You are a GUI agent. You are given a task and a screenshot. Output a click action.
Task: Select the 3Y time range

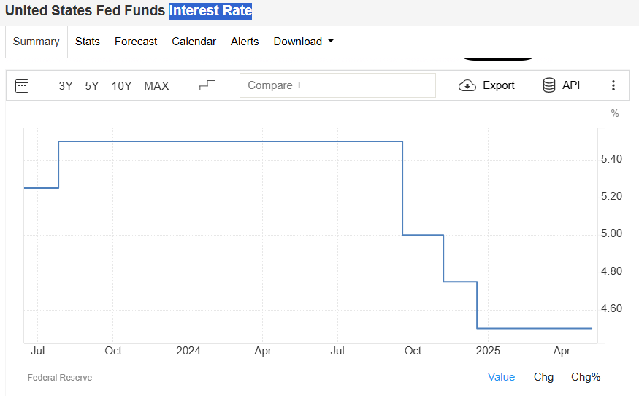point(66,85)
